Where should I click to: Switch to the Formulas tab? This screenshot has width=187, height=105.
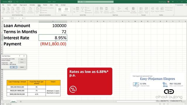(x=32, y=5)
